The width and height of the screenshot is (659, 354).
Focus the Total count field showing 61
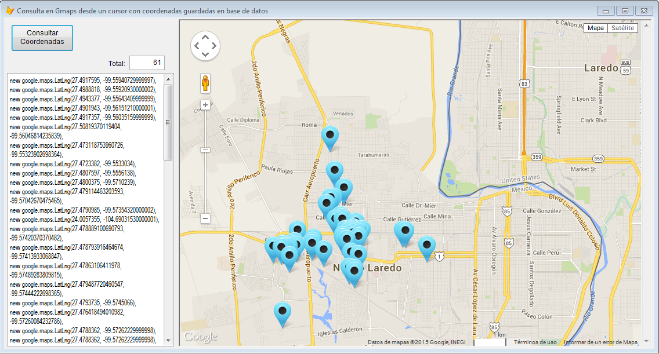click(x=147, y=63)
